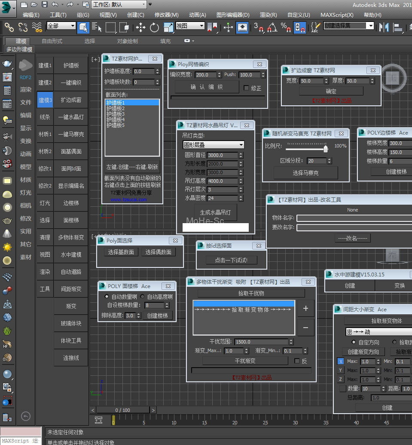Enable the 修正 checkbox in Ploy网格编织
412x445 pixels.
(x=246, y=88)
